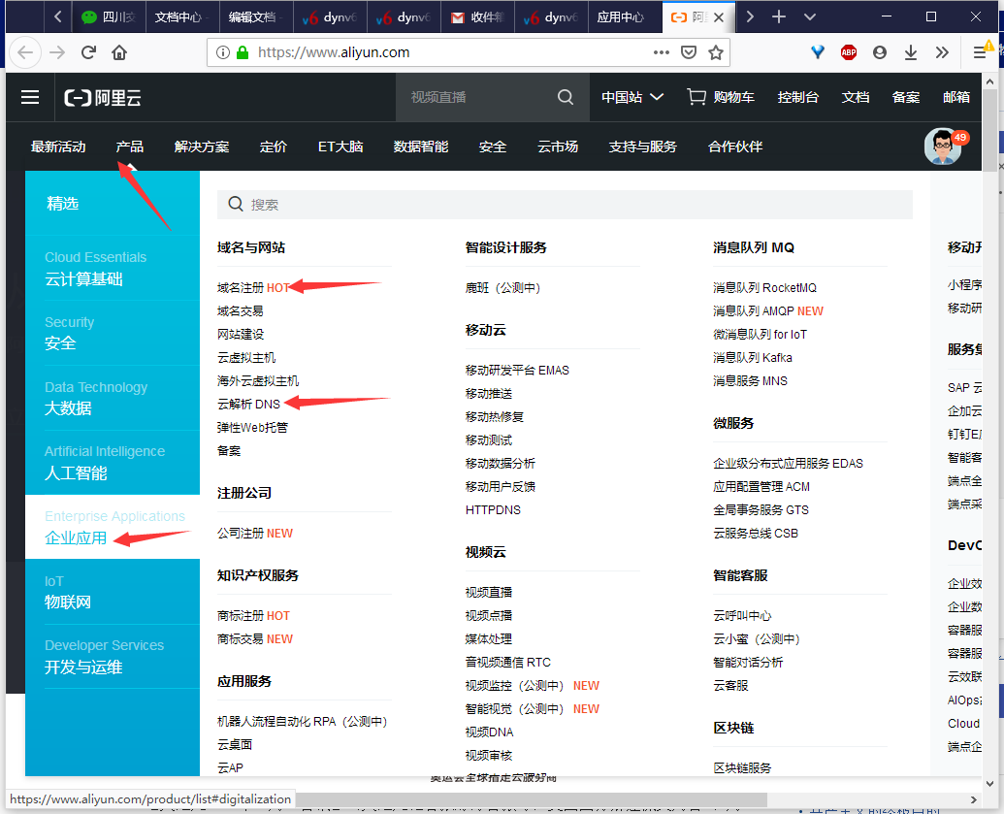
Task: Select 企业应用 category in the sidebar
Action: coord(76,537)
